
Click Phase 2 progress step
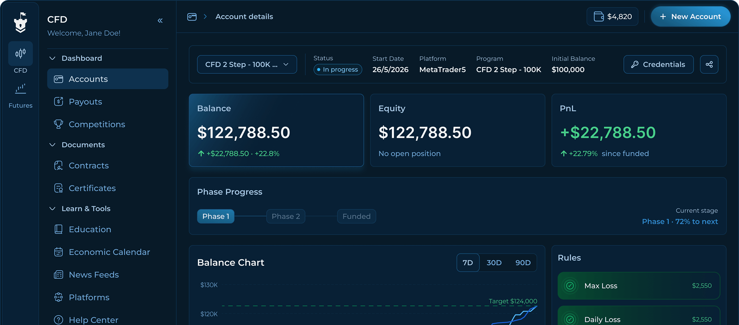[x=286, y=216]
